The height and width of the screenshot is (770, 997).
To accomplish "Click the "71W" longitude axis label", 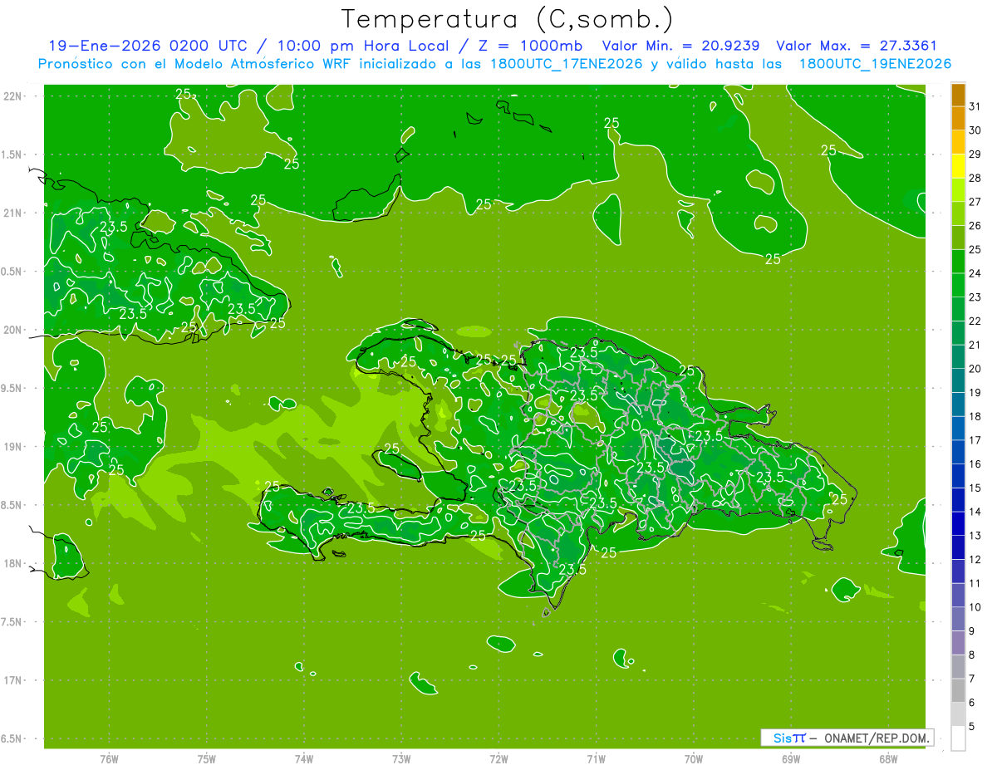I will coord(596,759).
